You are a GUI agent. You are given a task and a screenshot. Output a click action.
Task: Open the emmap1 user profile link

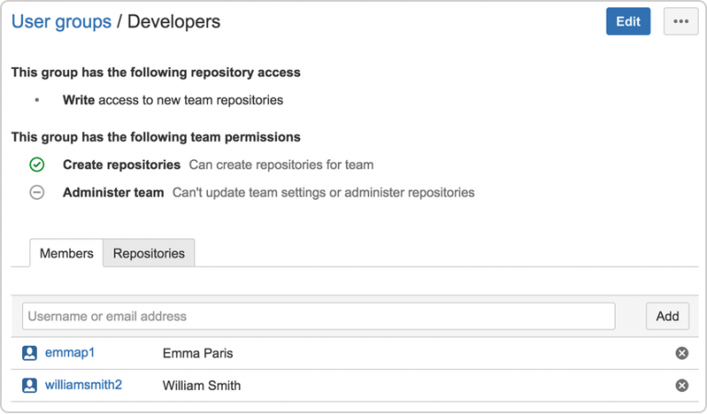tap(70, 353)
